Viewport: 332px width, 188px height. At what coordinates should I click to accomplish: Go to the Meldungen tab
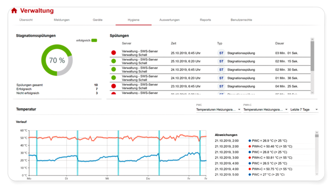click(x=62, y=20)
